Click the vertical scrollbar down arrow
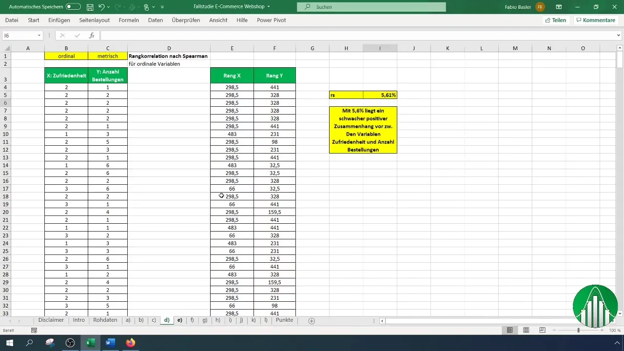The width and height of the screenshot is (624, 351). 620,313
